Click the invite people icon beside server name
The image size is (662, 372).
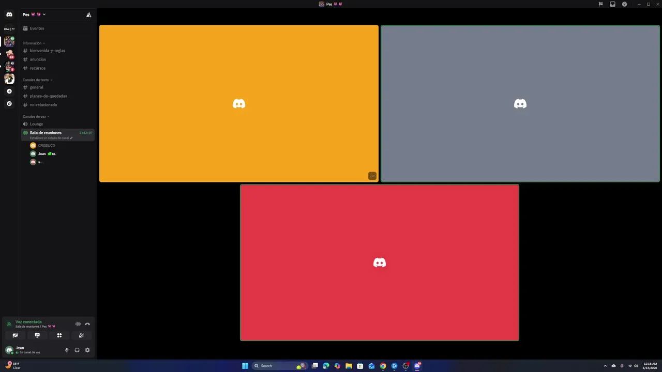tap(88, 14)
